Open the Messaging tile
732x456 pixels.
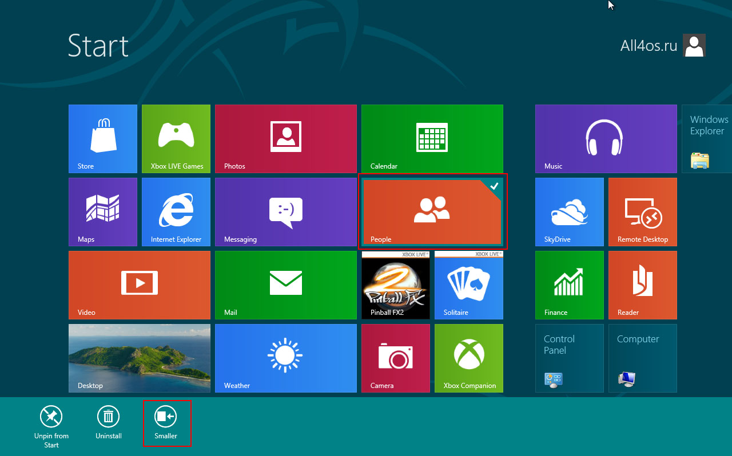pos(286,212)
